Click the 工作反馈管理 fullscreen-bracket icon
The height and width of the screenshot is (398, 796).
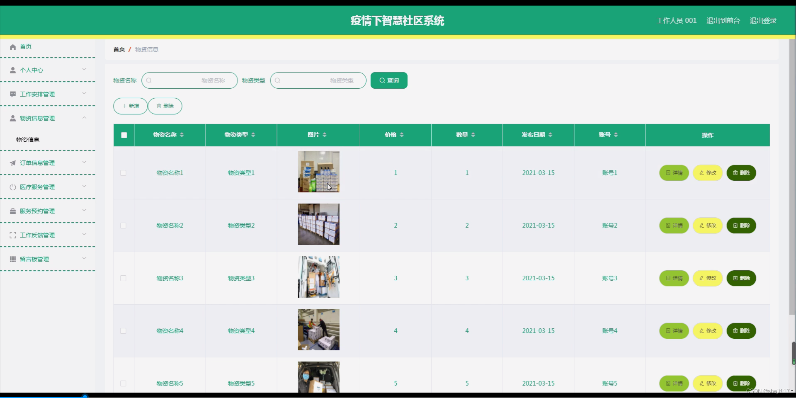(x=13, y=235)
